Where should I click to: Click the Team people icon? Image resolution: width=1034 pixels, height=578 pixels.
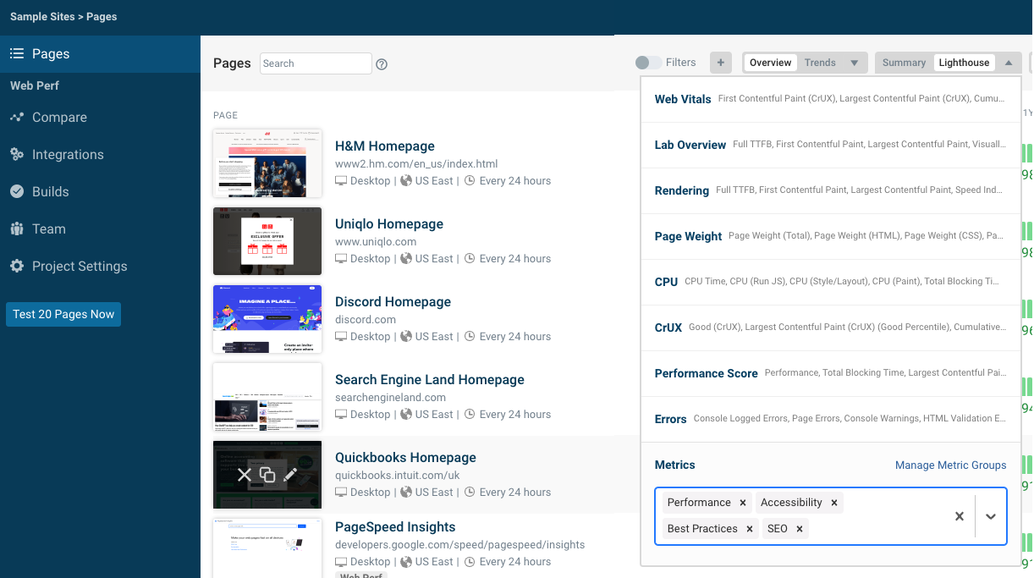point(16,229)
